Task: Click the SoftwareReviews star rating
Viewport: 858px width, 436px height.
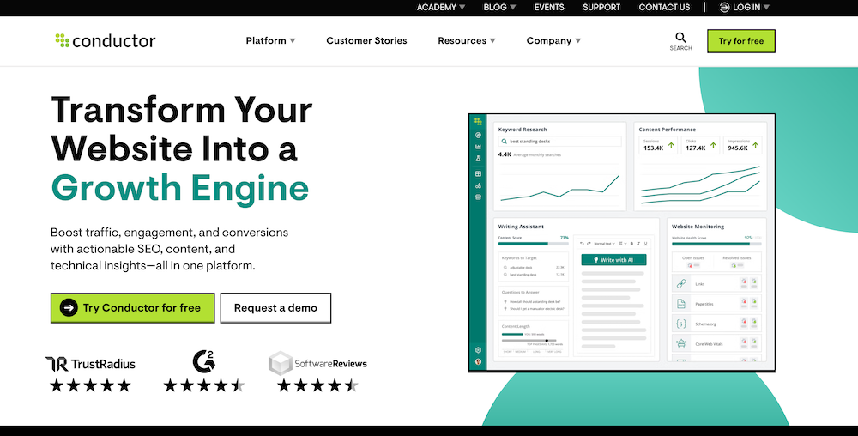Action: (317, 385)
